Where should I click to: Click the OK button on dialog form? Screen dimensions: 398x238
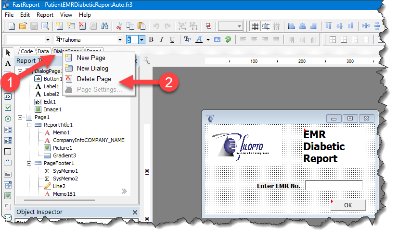(348, 205)
